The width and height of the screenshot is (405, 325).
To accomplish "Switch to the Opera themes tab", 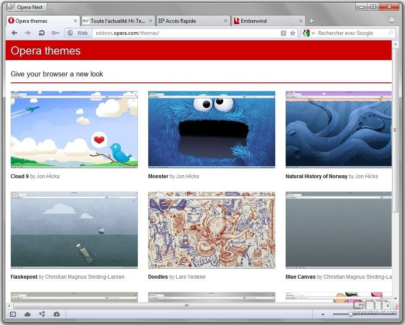I will point(43,21).
